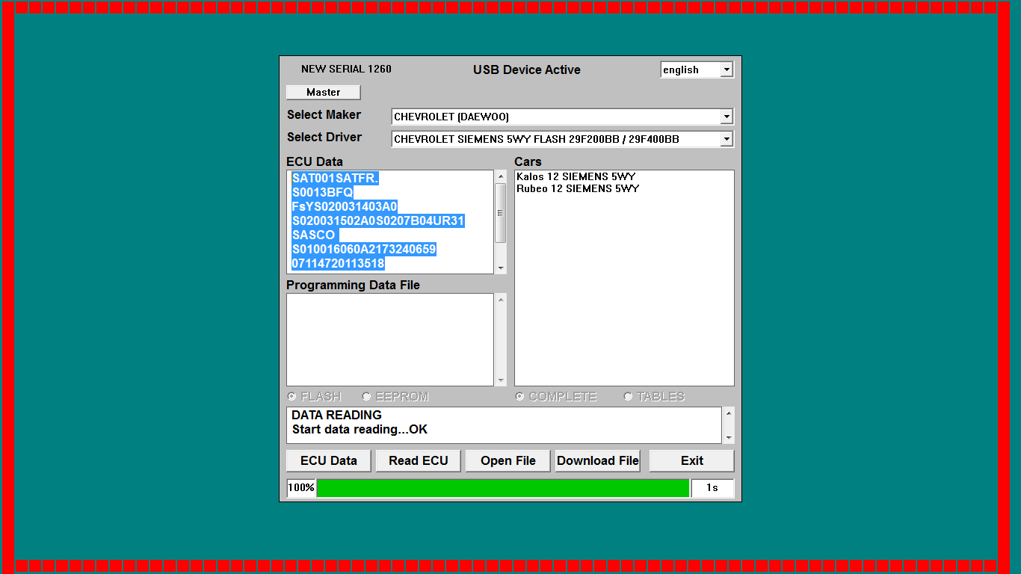Choose the COMPLETE radio option

pyautogui.click(x=519, y=396)
